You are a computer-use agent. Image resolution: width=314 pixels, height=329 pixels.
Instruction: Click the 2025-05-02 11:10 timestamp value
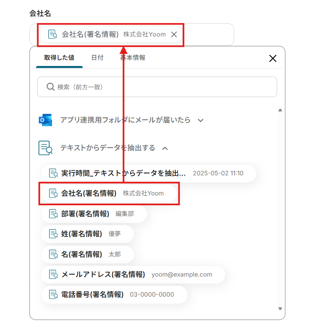[218, 173]
